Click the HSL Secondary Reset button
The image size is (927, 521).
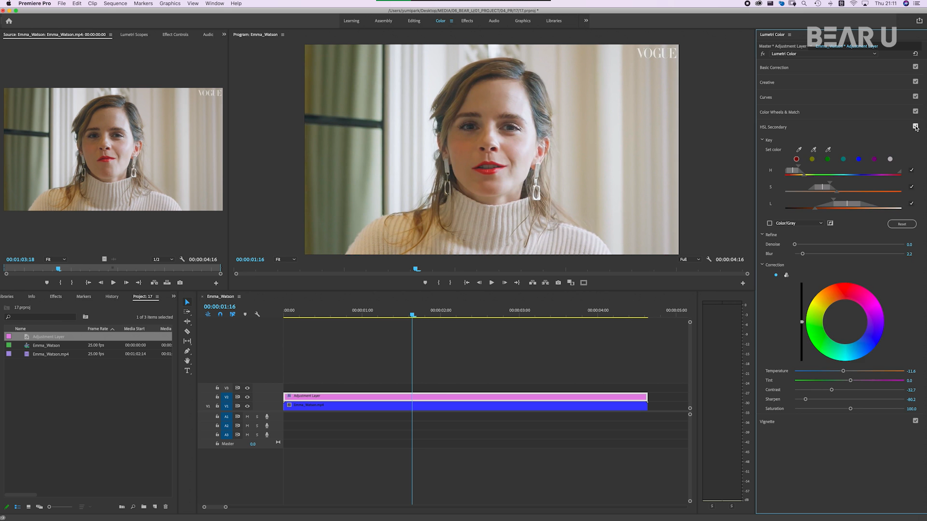(901, 224)
